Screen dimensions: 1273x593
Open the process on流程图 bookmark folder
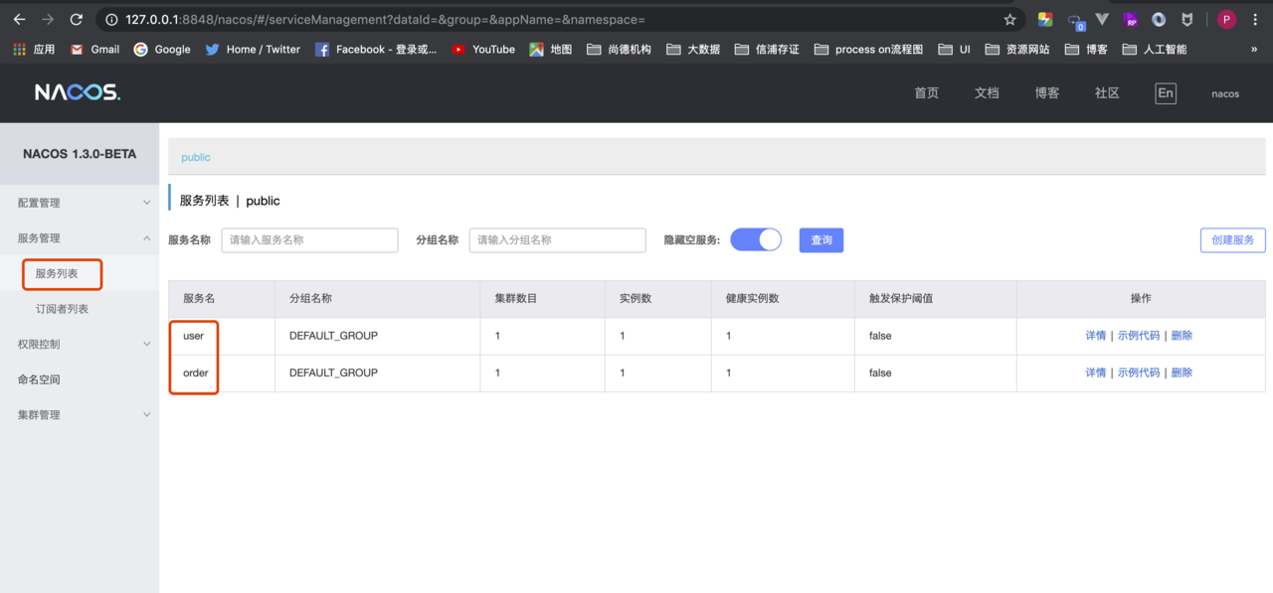click(868, 49)
